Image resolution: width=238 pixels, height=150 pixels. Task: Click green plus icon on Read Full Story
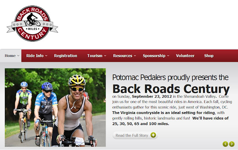coord(153,135)
